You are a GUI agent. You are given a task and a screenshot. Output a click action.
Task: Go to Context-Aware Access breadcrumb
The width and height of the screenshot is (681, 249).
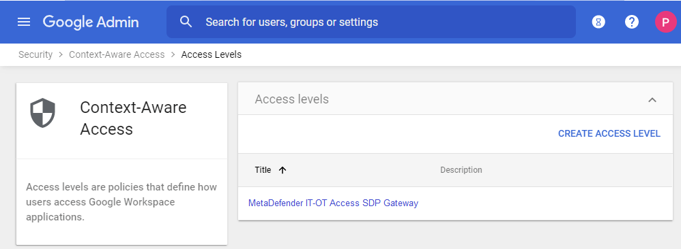(x=117, y=54)
